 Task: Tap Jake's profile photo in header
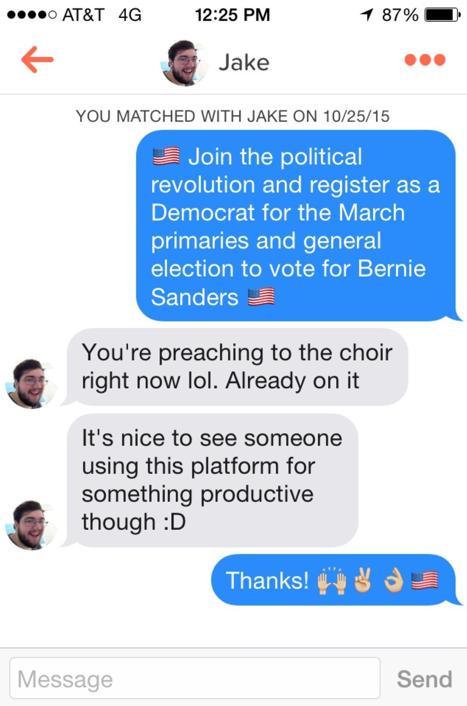pos(184,63)
